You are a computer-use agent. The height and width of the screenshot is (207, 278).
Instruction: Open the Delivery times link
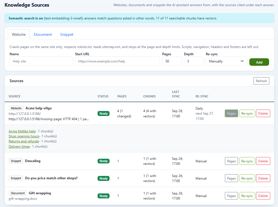19,146
